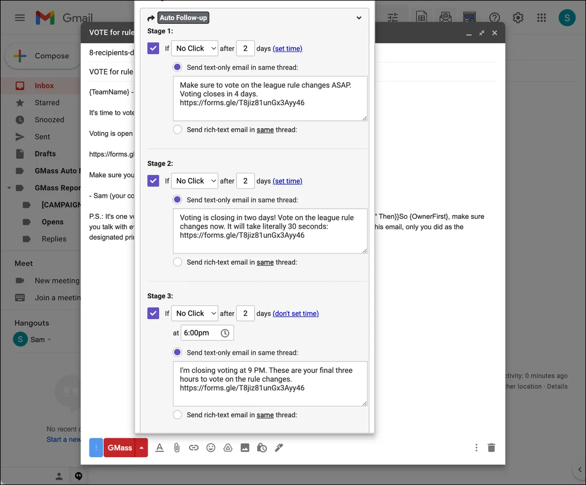Click into the Stage 3 follow-up message textarea

tap(270, 384)
